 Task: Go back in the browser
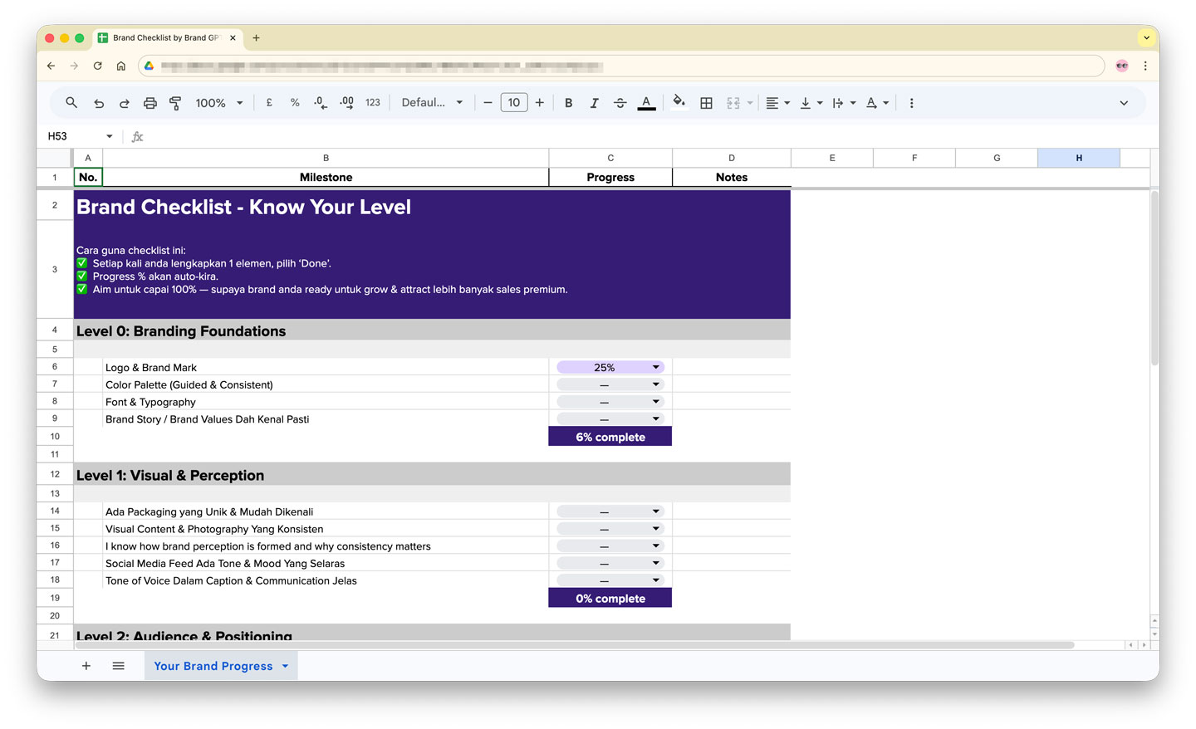pos(51,66)
